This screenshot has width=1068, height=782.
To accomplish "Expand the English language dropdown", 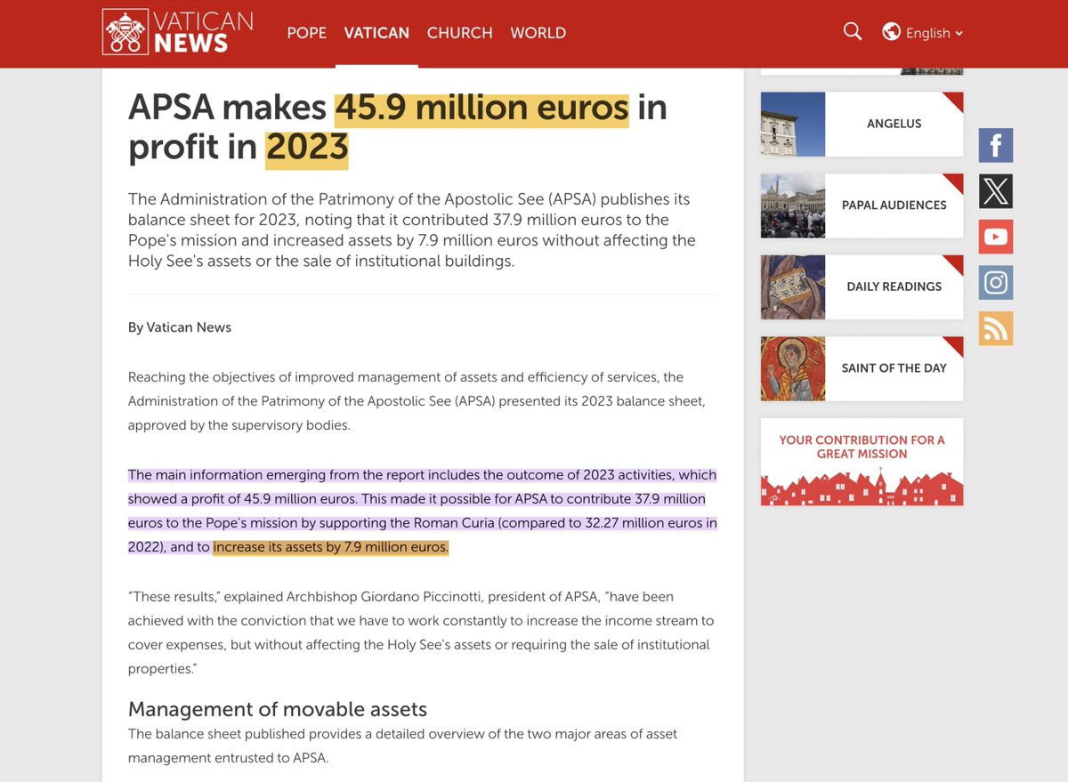I will point(934,33).
